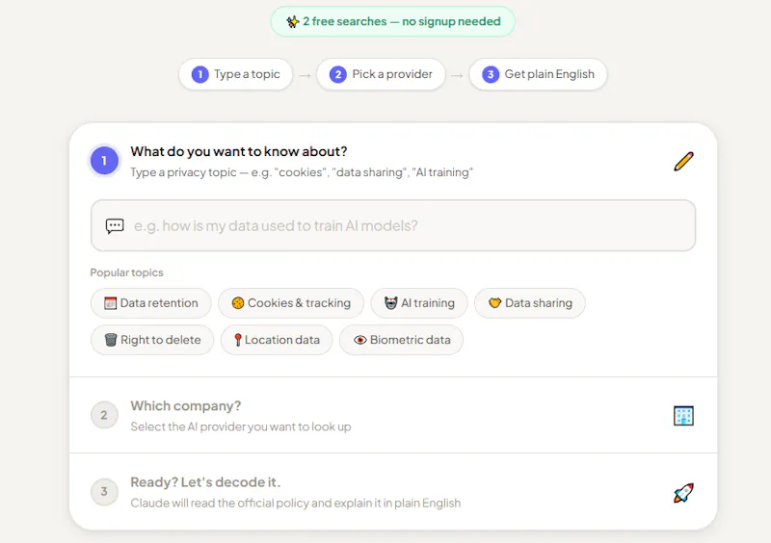Pick the Location data topic
771x543 pixels.
(x=277, y=340)
